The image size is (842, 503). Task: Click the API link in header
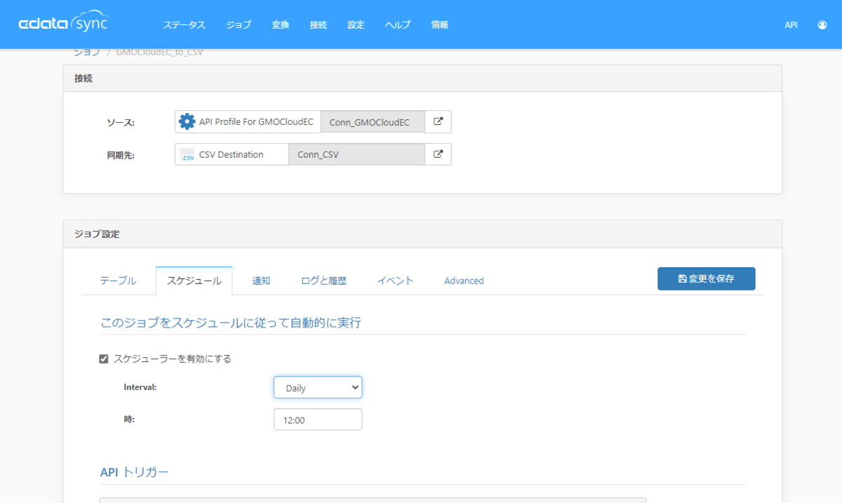791,25
